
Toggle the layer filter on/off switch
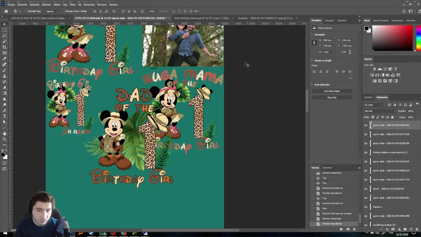pos(417,104)
